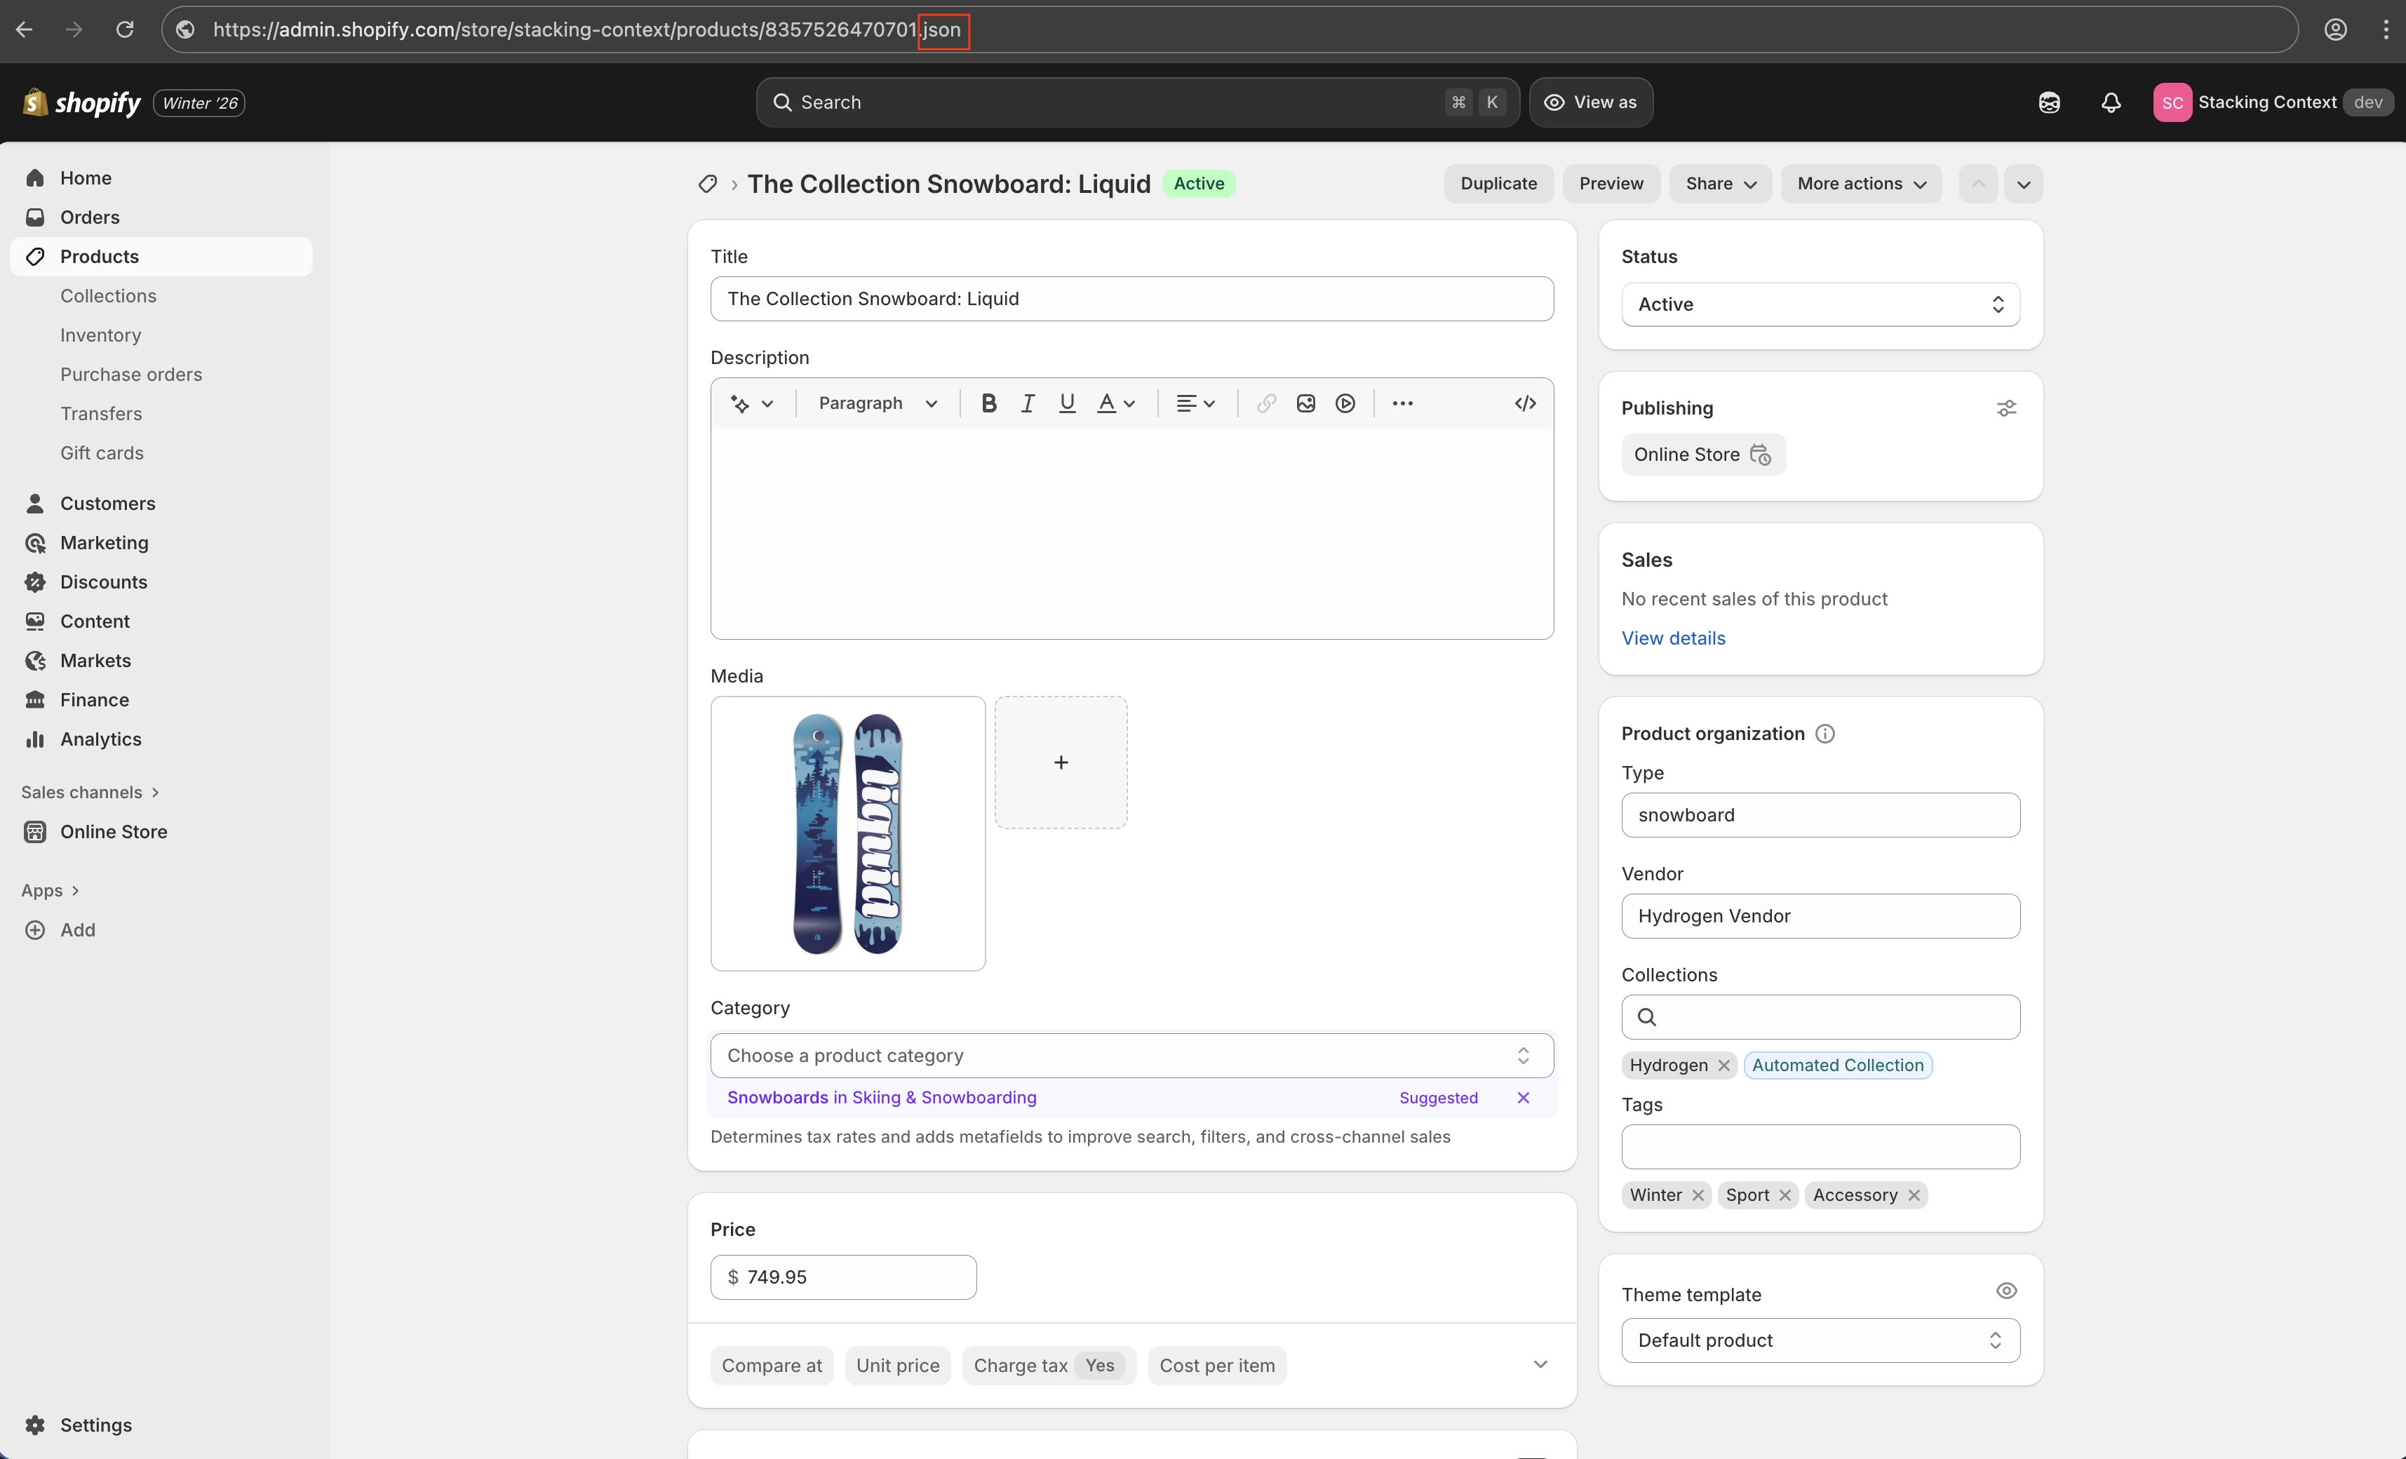2406x1459 pixels.
Task: Click the View details link in Sales card
Action: pyautogui.click(x=1672, y=637)
